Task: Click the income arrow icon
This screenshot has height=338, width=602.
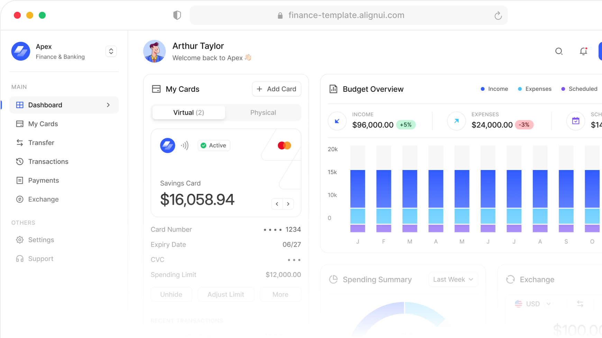Action: coord(337,121)
